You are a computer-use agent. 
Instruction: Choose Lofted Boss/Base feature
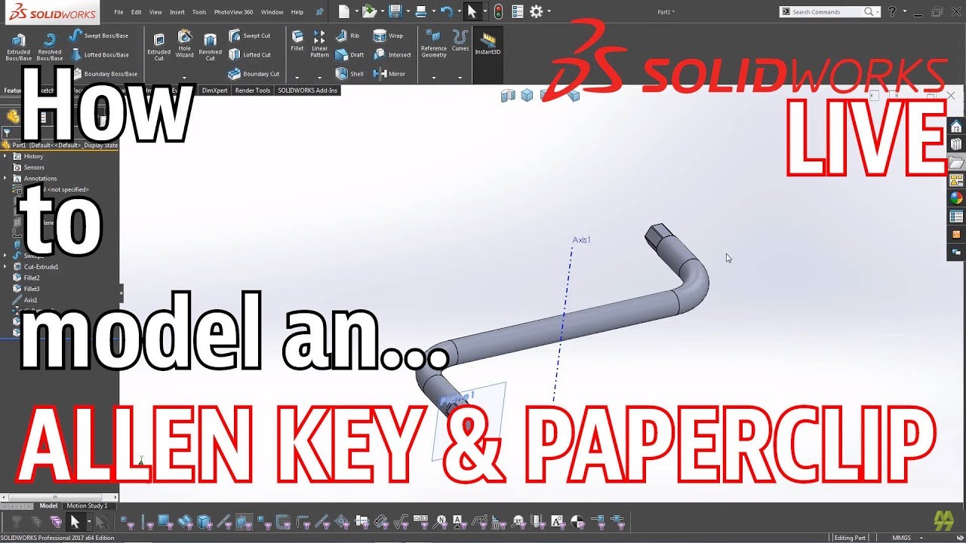click(x=99, y=55)
